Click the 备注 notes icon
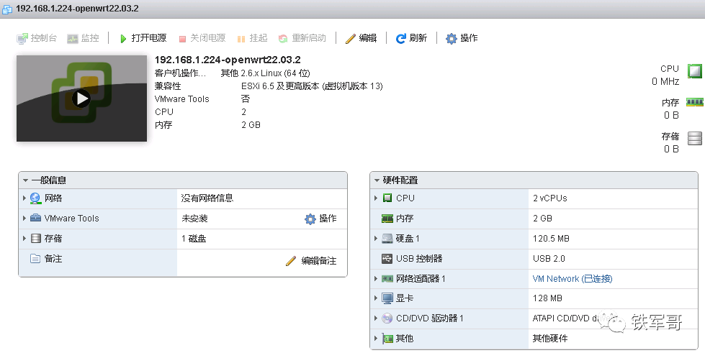Screen dimensions: 705x353 (35, 259)
